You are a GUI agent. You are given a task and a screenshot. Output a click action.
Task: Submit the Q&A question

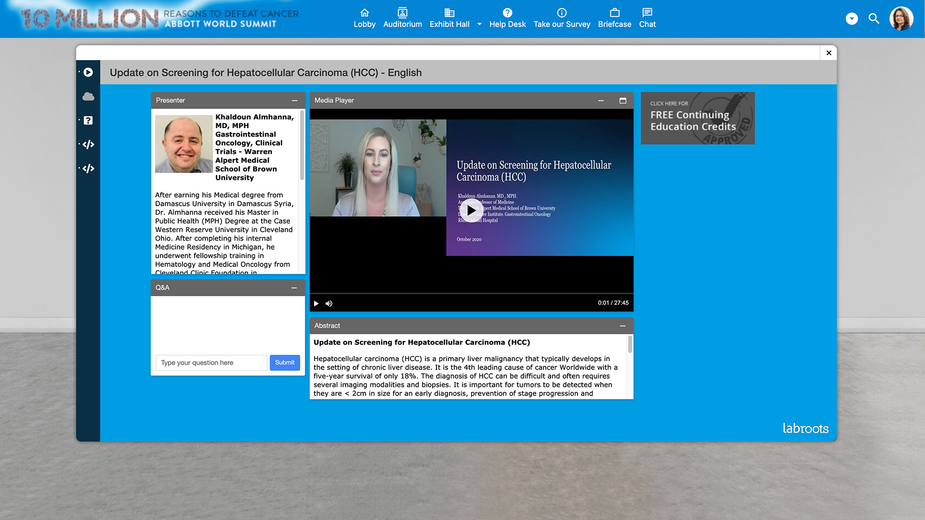point(285,363)
